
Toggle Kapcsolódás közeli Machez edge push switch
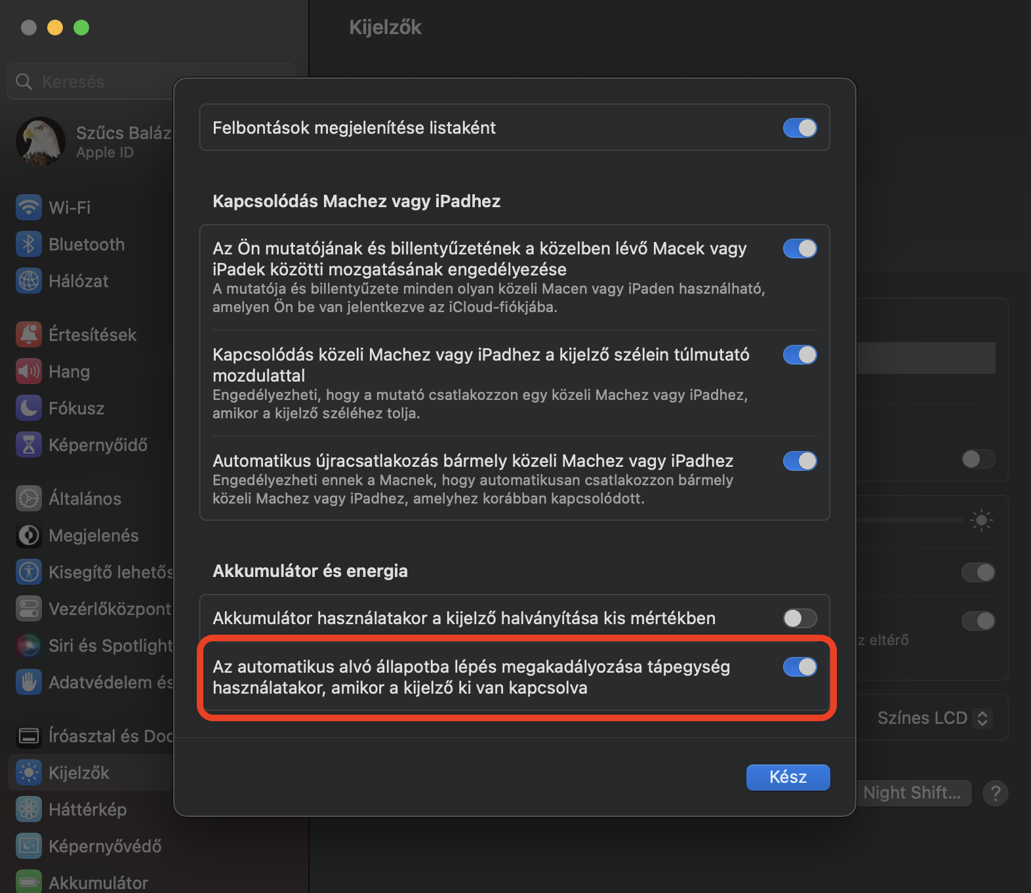(799, 355)
